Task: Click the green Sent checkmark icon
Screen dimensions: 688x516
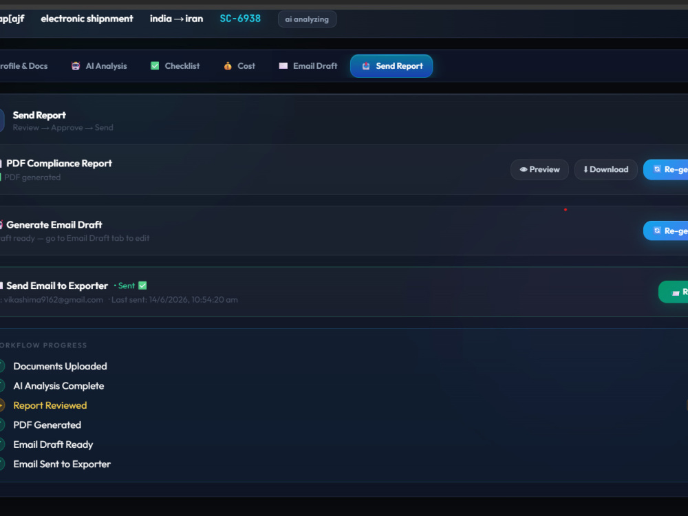Action: (142, 286)
